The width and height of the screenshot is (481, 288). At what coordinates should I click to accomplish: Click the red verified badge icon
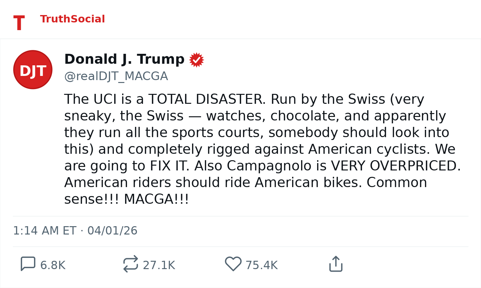[197, 60]
